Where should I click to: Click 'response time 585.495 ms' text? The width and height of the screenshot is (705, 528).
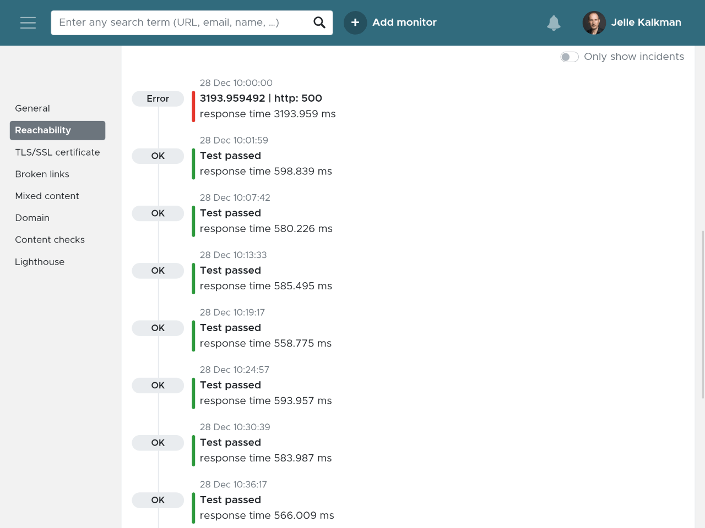pos(266,286)
